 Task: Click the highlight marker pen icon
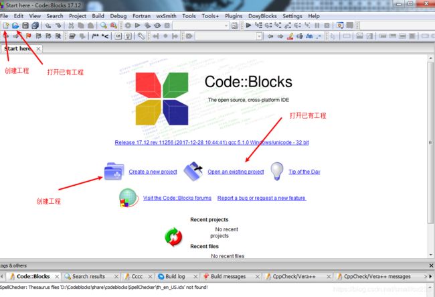click(290, 36)
